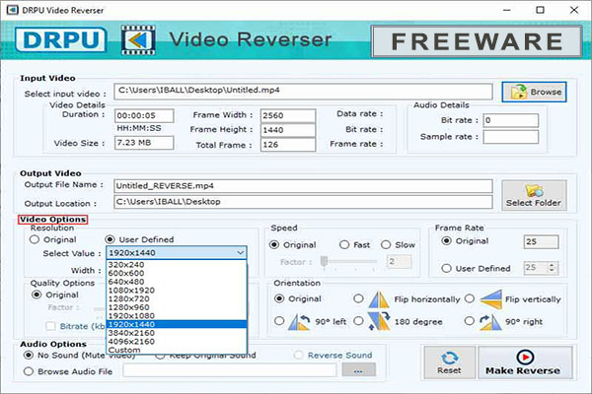Choose 600x600 from resolution list

tap(177, 273)
